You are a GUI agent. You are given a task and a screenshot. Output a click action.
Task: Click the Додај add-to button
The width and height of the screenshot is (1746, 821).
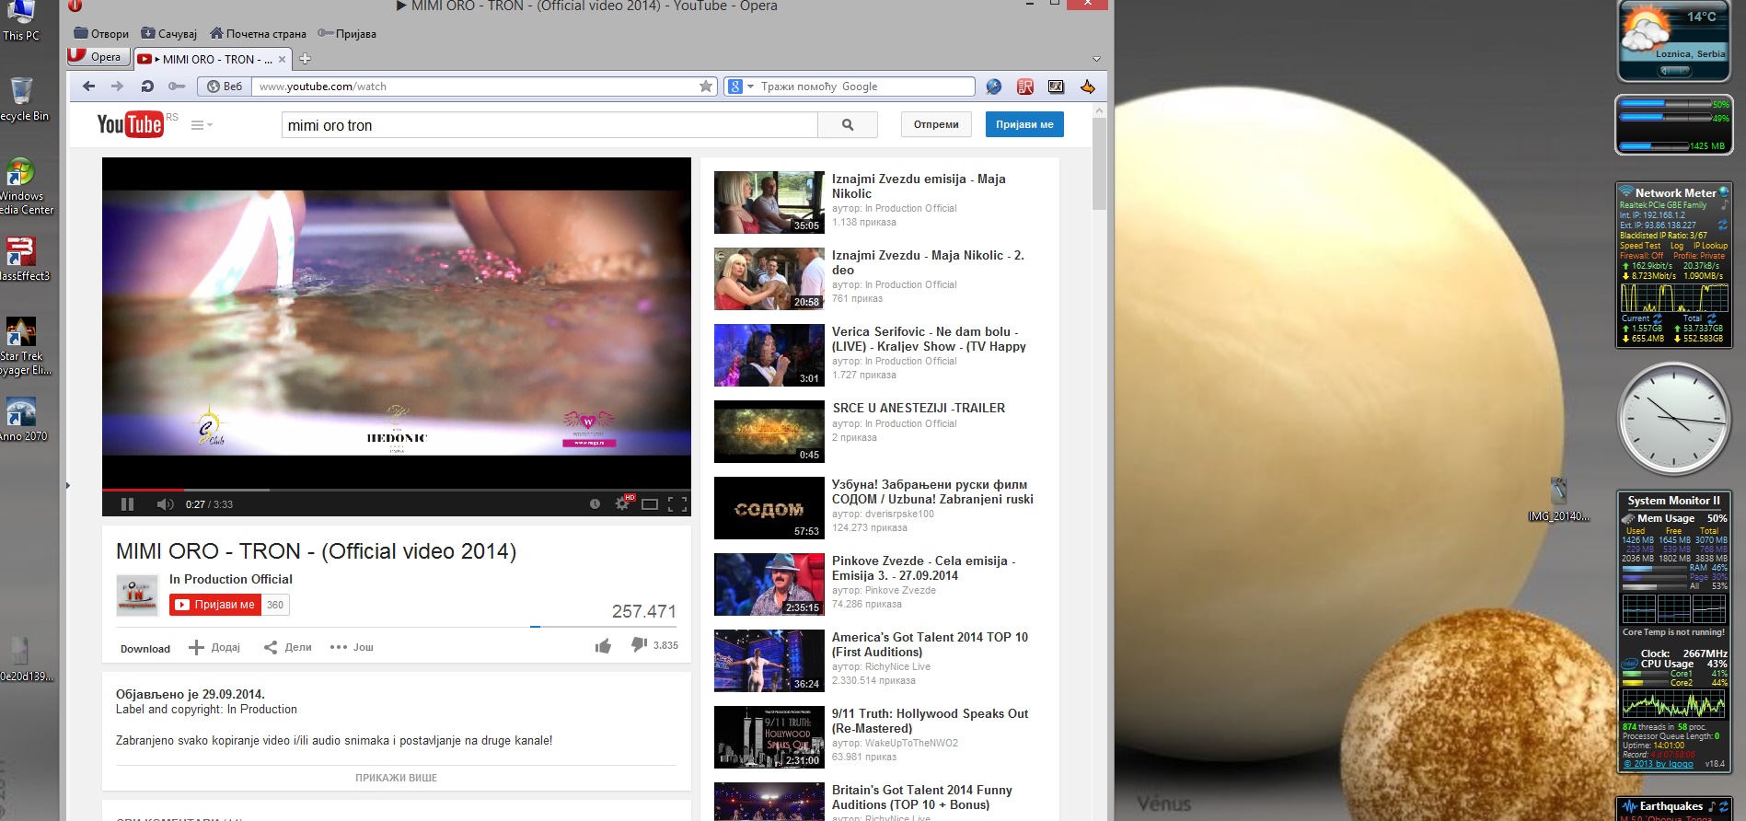(214, 647)
